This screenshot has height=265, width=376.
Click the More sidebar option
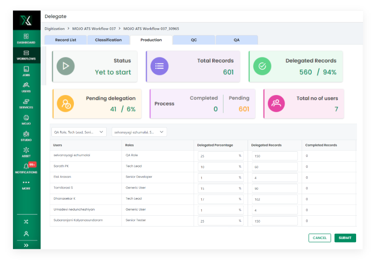click(26, 182)
